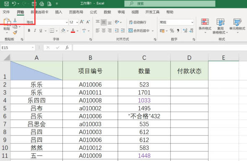
Task: Click the Format Painter brush icon
Action: (x=15, y=33)
